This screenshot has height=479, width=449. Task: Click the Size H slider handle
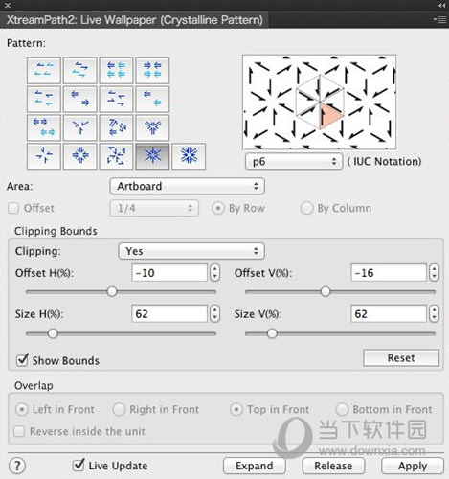53,333
